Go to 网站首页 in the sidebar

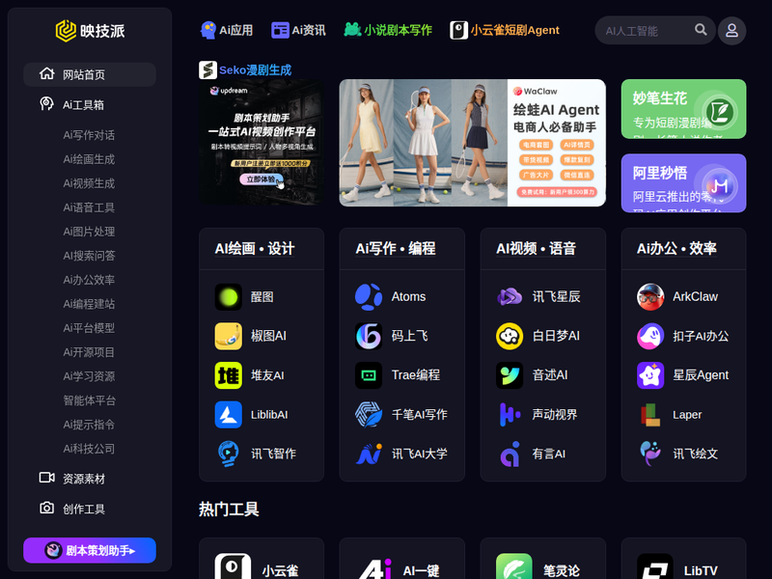(x=90, y=74)
